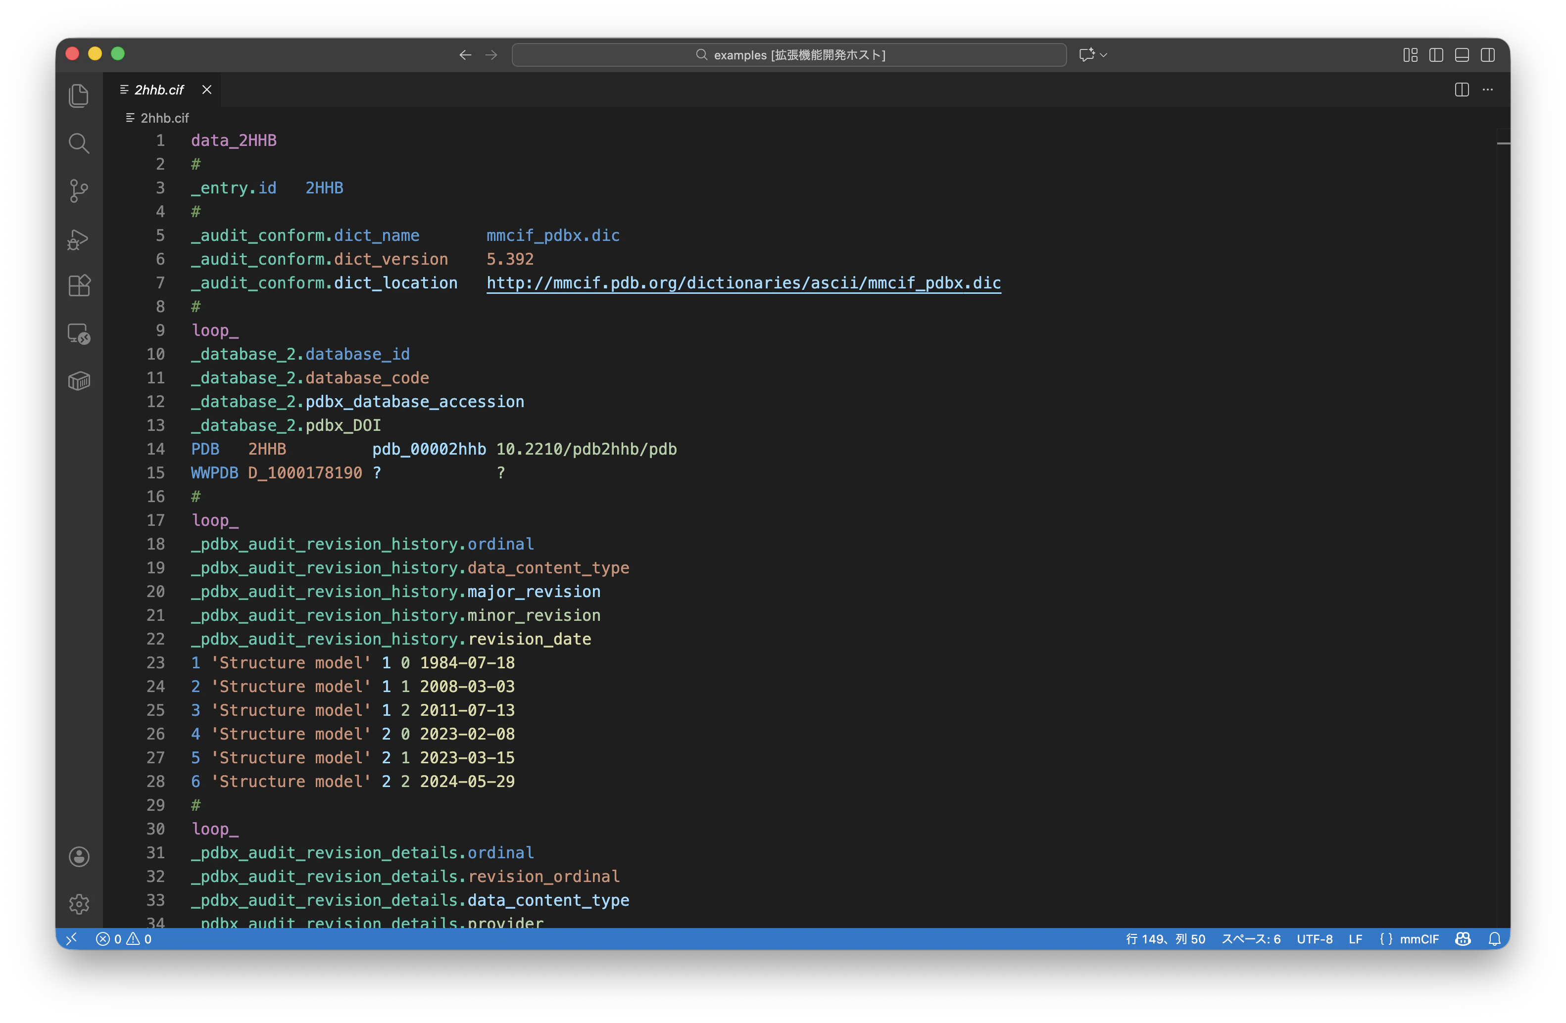Select the 2hhb.cif editor tab
Viewport: 1566px width, 1023px height.
click(x=158, y=90)
